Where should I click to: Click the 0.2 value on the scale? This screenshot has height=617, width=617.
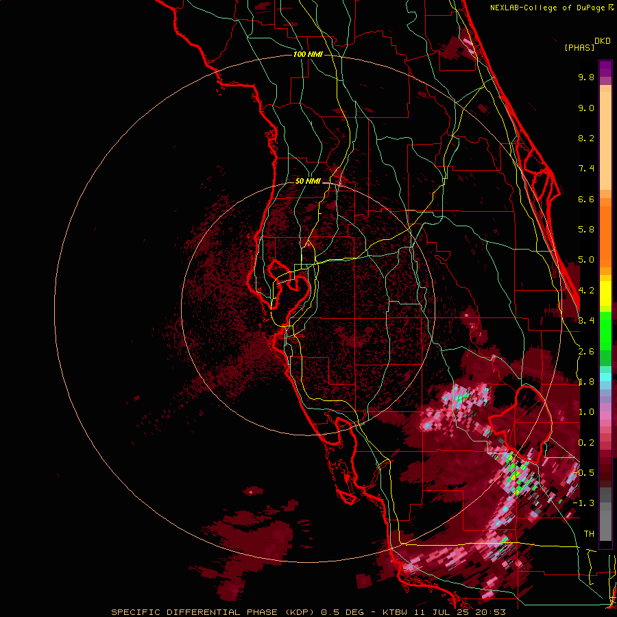point(586,443)
